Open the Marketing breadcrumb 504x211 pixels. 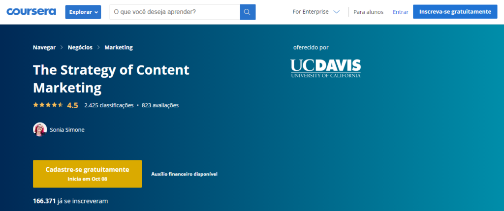(119, 48)
